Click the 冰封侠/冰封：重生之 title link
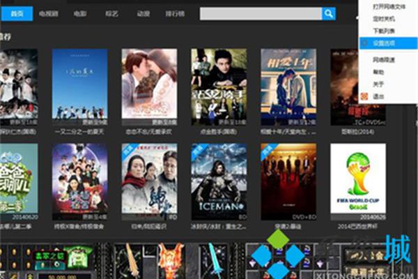 click(x=219, y=227)
